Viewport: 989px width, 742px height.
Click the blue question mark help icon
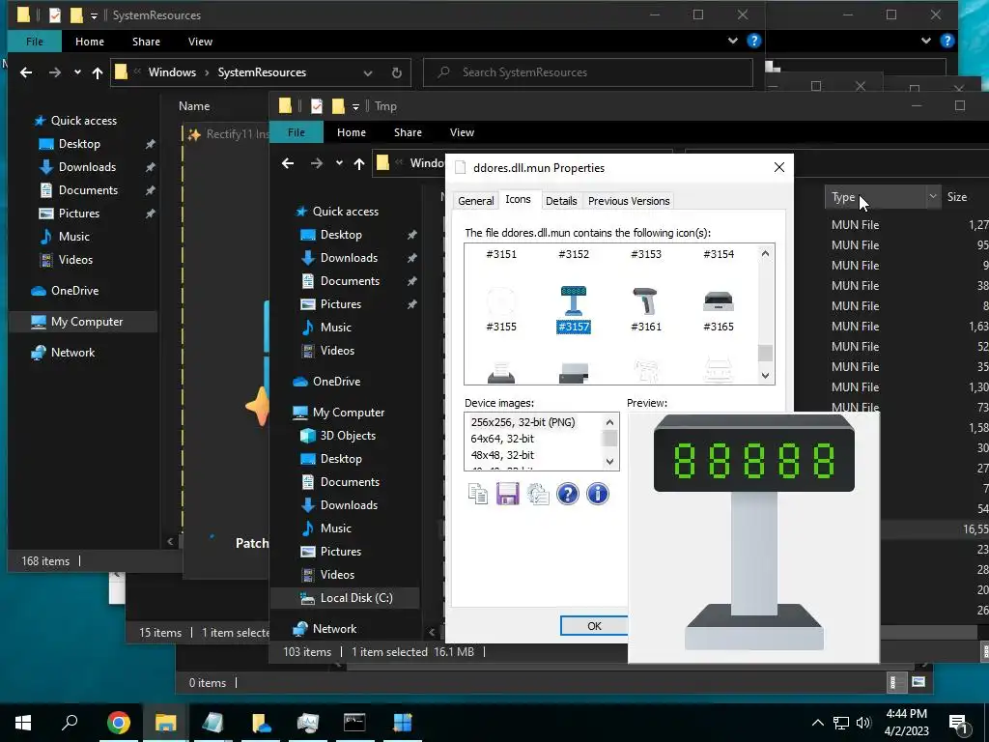coord(568,494)
